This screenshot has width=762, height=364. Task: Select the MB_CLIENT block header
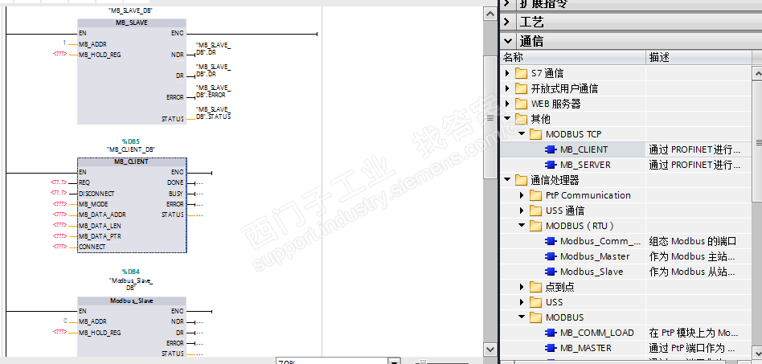pyautogui.click(x=132, y=162)
